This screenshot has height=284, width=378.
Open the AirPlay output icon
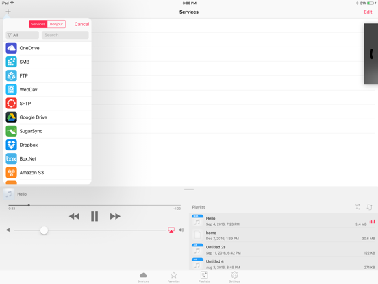[x=171, y=230]
